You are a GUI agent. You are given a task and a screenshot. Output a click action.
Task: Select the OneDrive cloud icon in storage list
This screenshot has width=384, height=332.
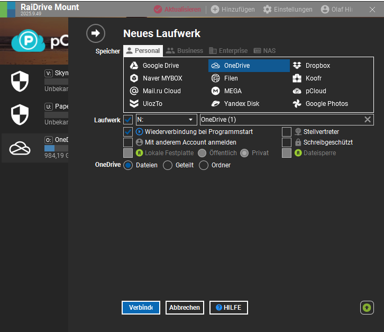pos(215,66)
